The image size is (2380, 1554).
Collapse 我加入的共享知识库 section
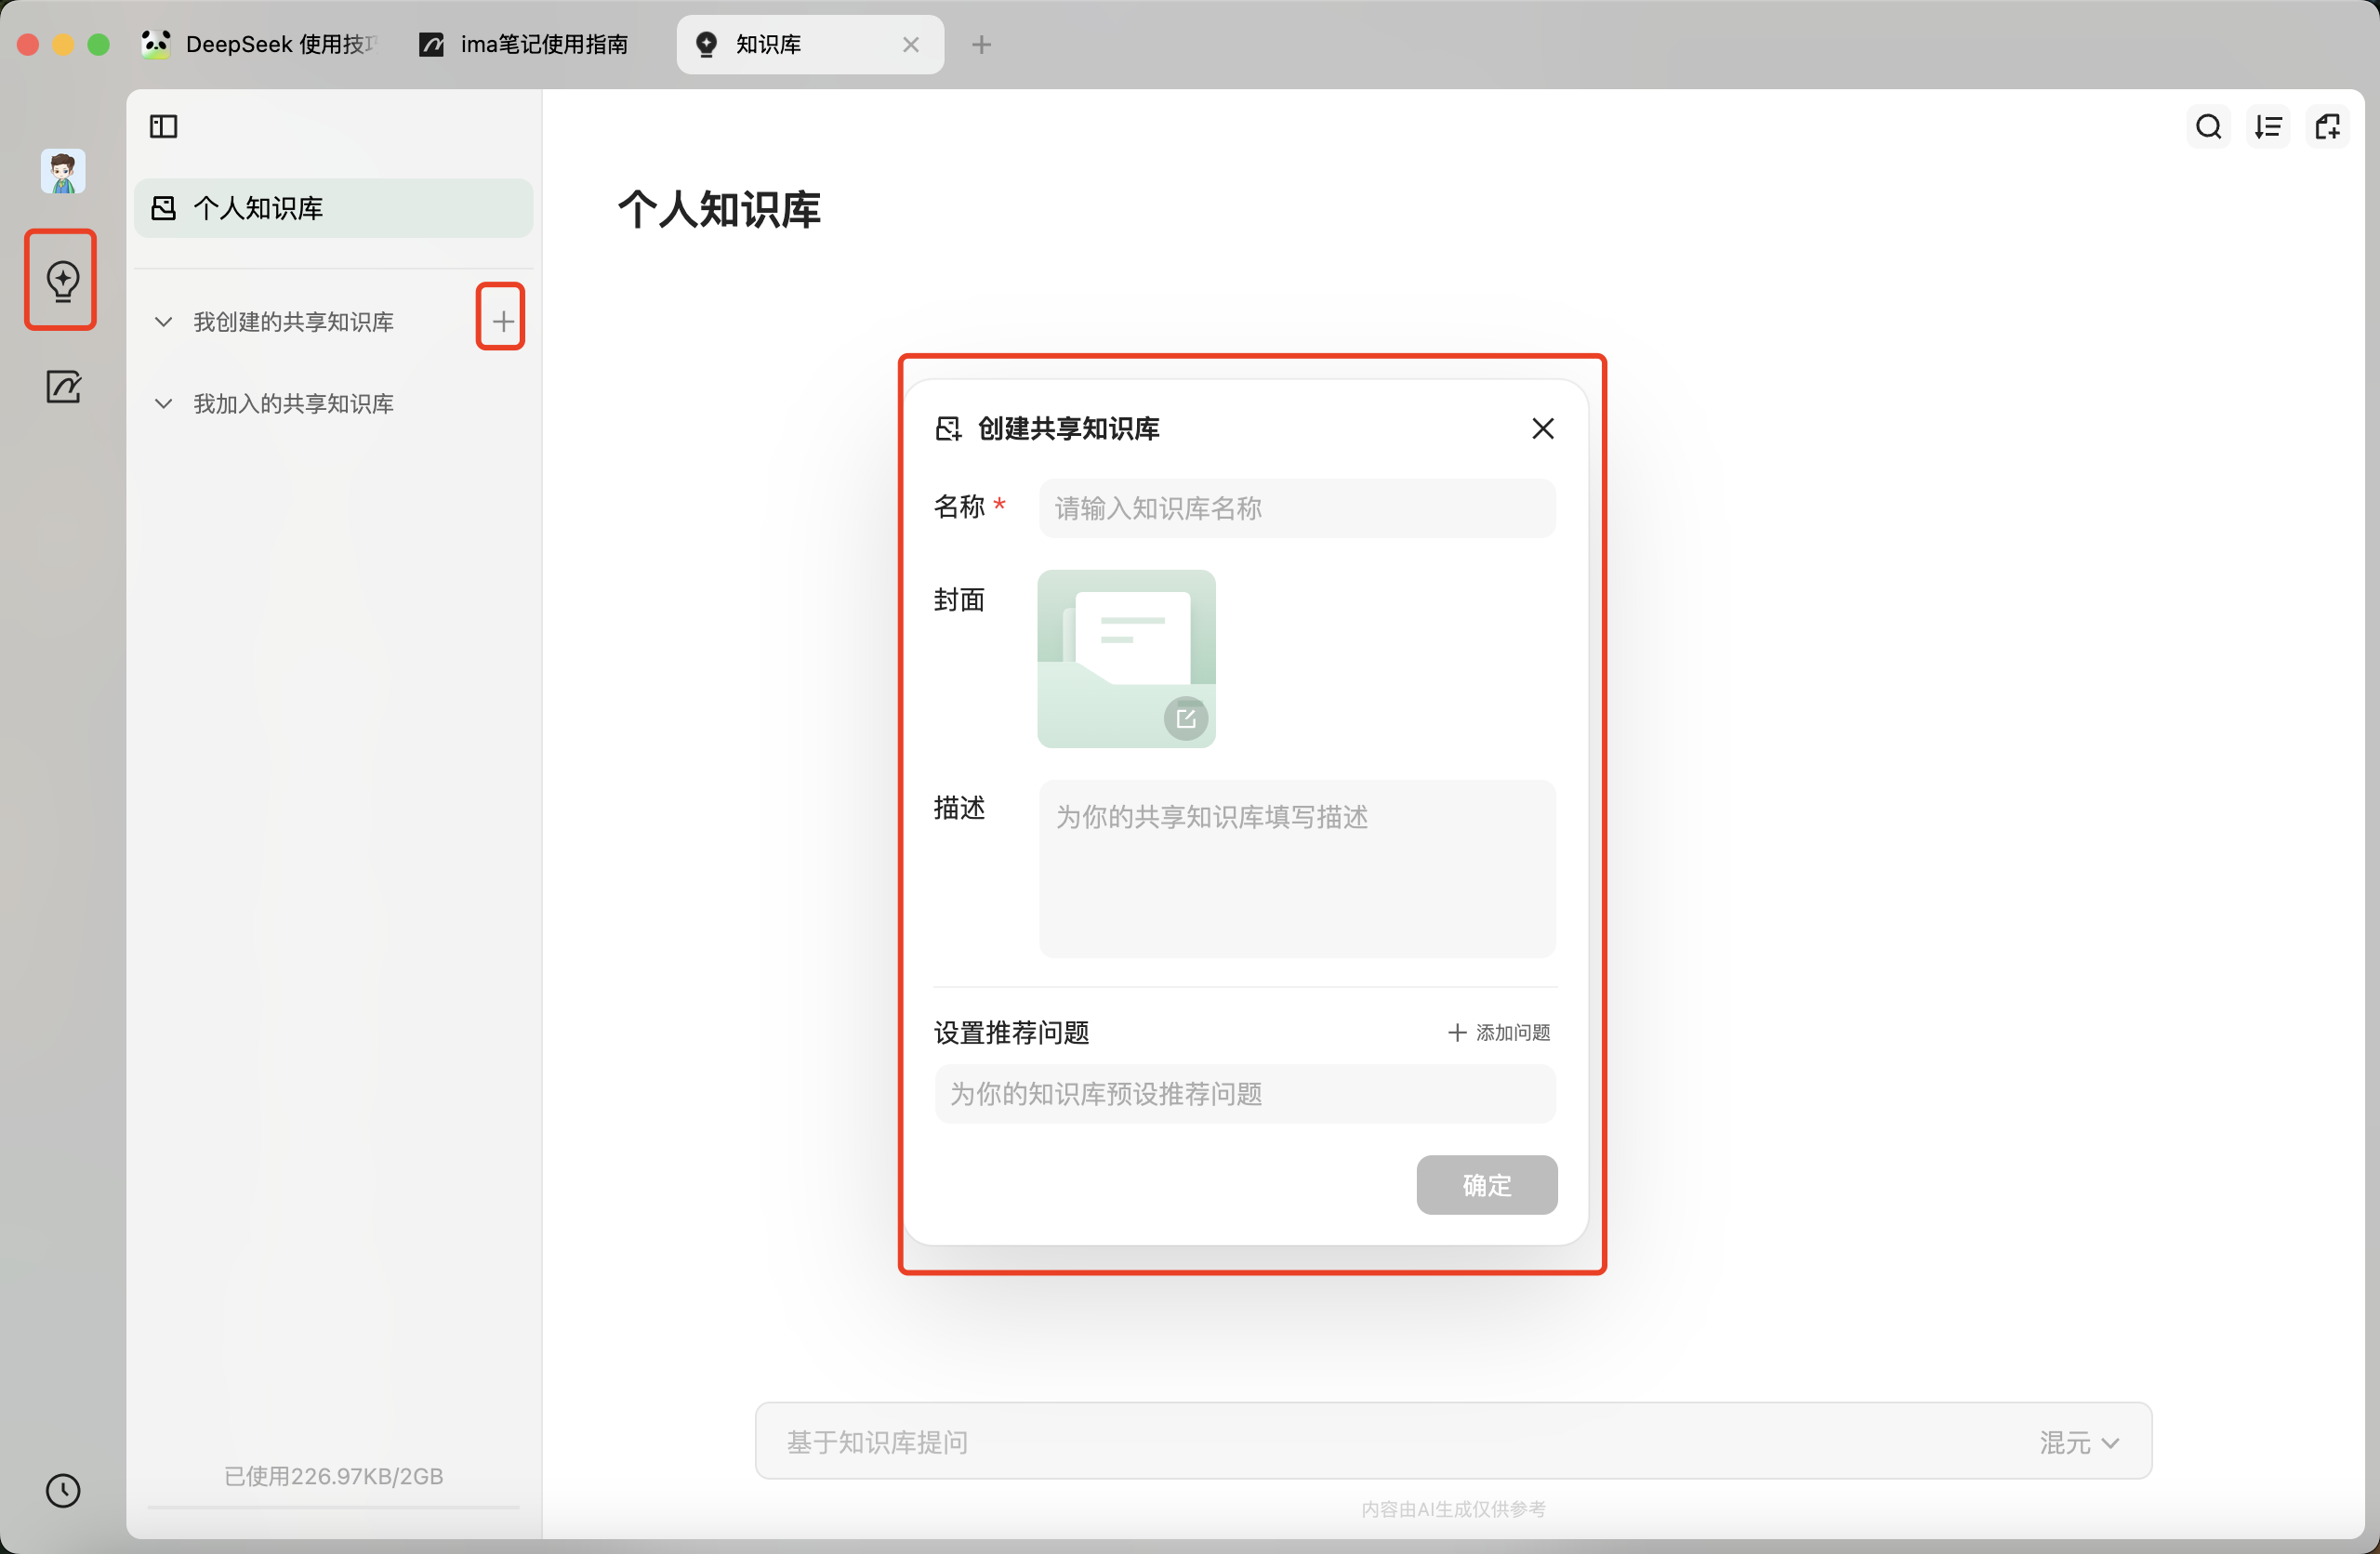click(x=163, y=403)
